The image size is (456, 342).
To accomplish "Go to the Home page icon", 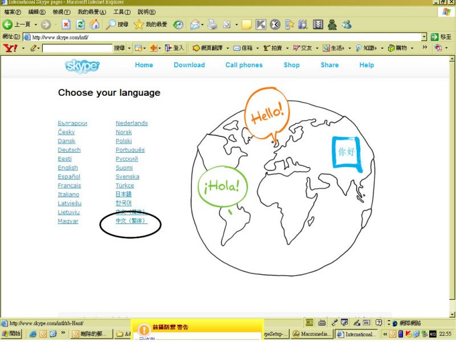I will 95,25.
